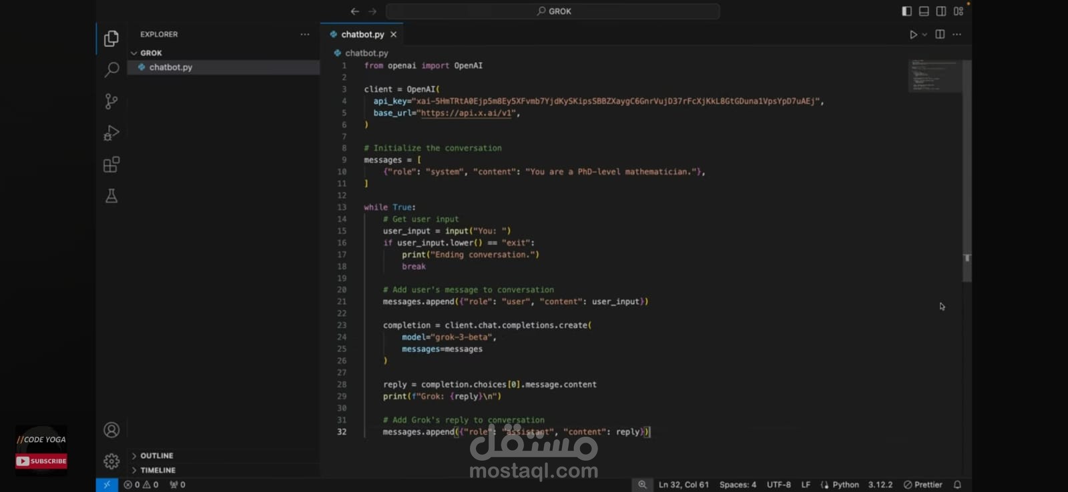The image size is (1068, 492).
Task: Open the Accounts menu icon
Action: point(111,430)
